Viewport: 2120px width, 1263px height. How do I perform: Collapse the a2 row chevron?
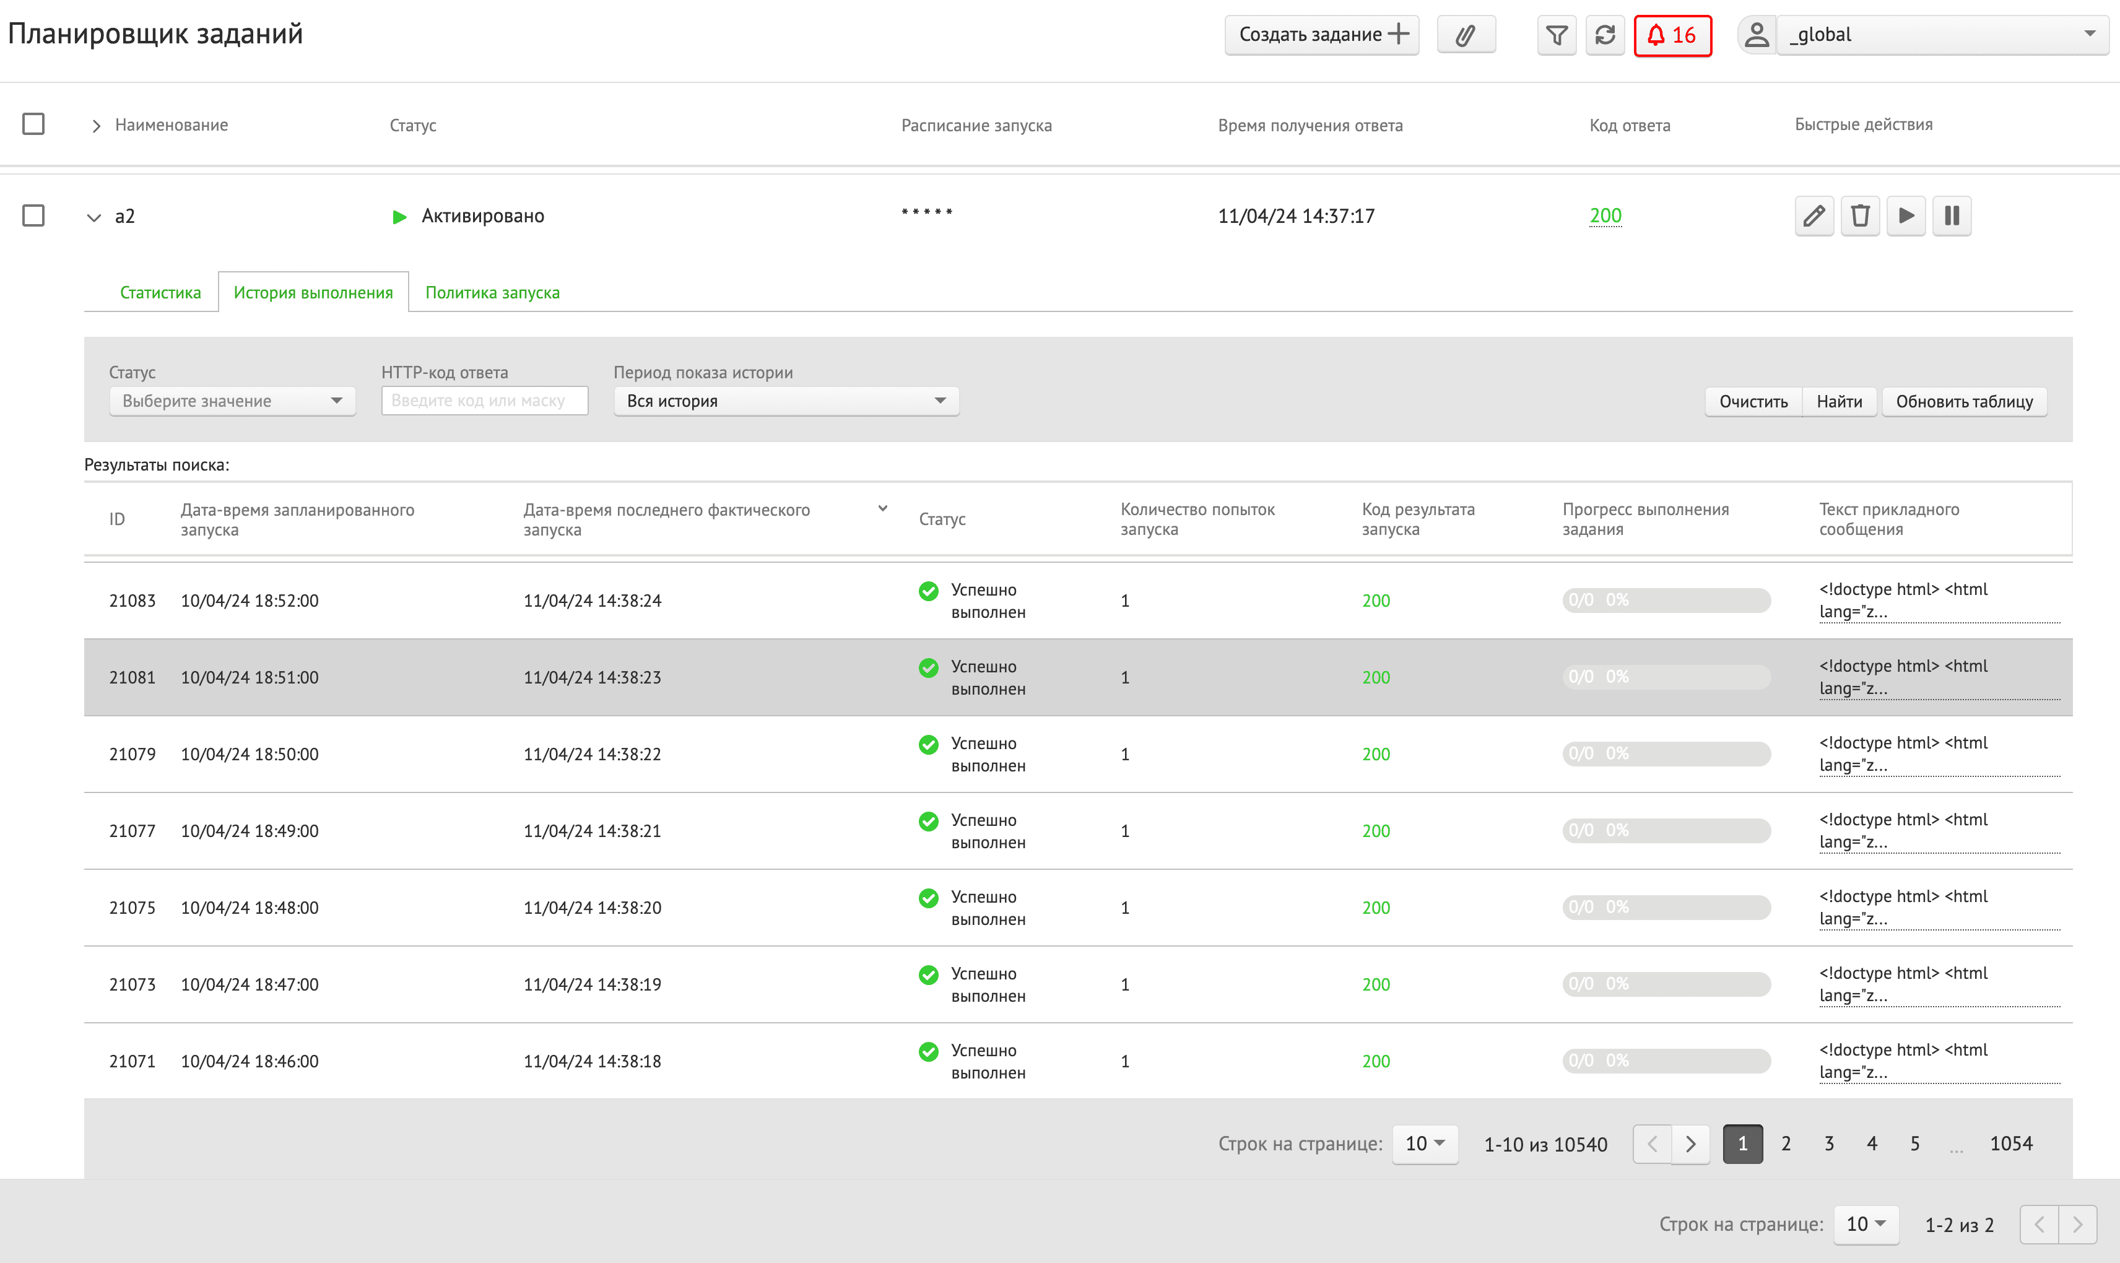pyautogui.click(x=93, y=217)
